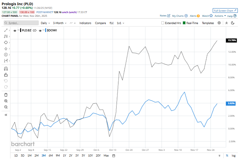Zoom in on the chart

pyautogui.click(x=6, y=101)
